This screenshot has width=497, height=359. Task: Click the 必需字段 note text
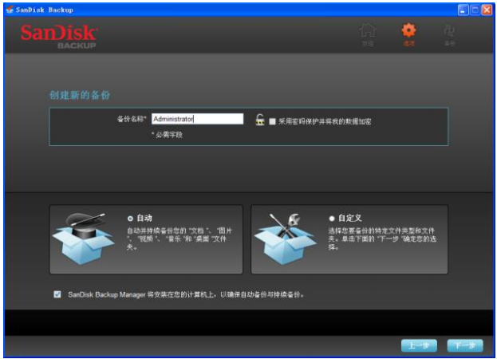pos(167,135)
